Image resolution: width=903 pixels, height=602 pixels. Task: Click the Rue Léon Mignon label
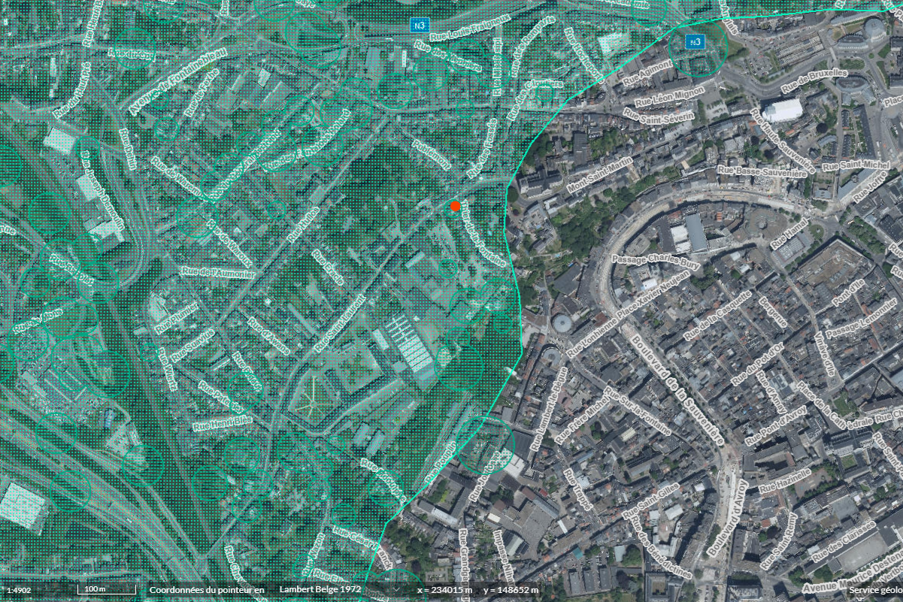[x=669, y=95]
